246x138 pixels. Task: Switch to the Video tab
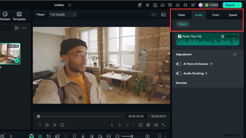(181, 15)
